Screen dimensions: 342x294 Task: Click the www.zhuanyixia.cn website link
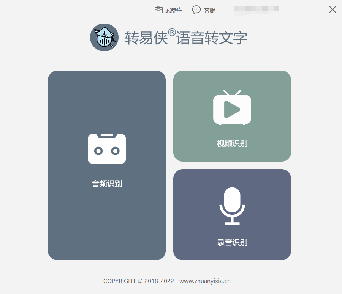[x=205, y=281]
